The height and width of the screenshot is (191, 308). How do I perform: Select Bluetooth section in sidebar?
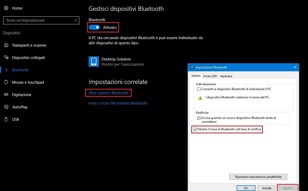20,70
